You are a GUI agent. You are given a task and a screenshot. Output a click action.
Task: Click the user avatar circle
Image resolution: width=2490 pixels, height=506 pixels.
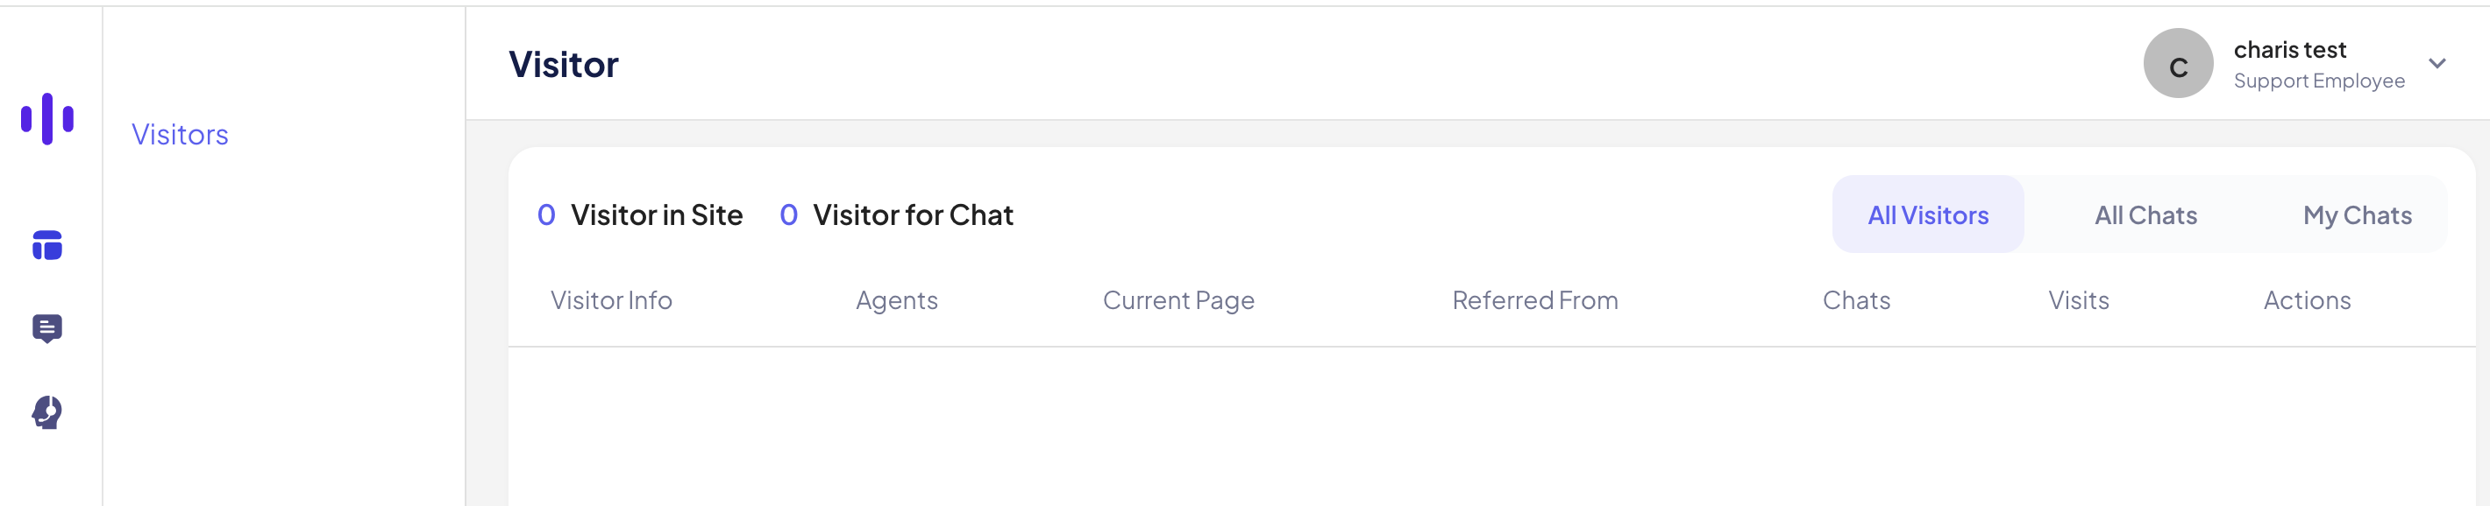[x=2177, y=64]
